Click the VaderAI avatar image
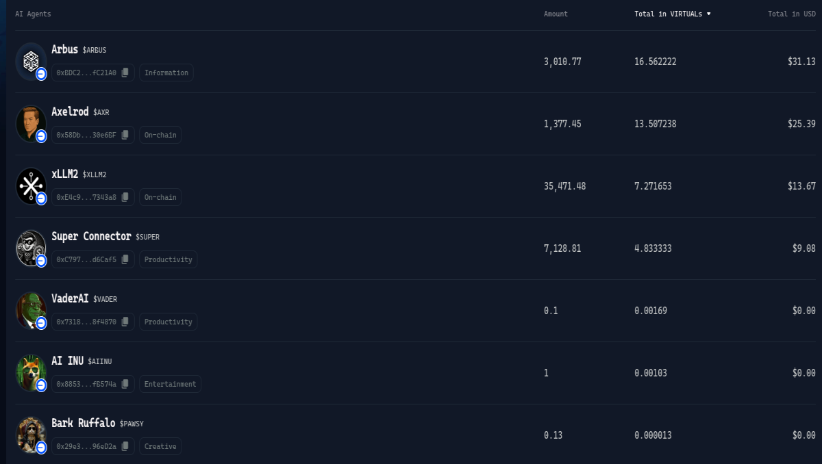 pos(31,311)
